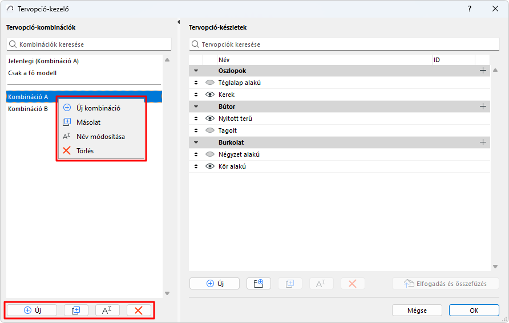Click the ID column header
Screen dimensions: 509x323
454,60
